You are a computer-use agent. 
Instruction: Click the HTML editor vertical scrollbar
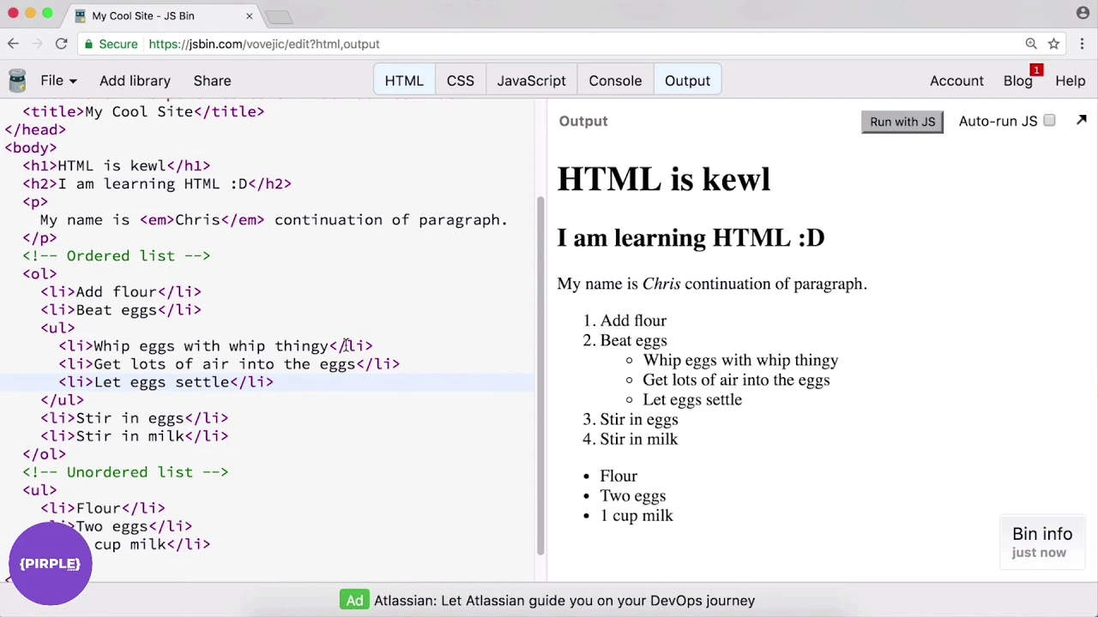click(540, 377)
